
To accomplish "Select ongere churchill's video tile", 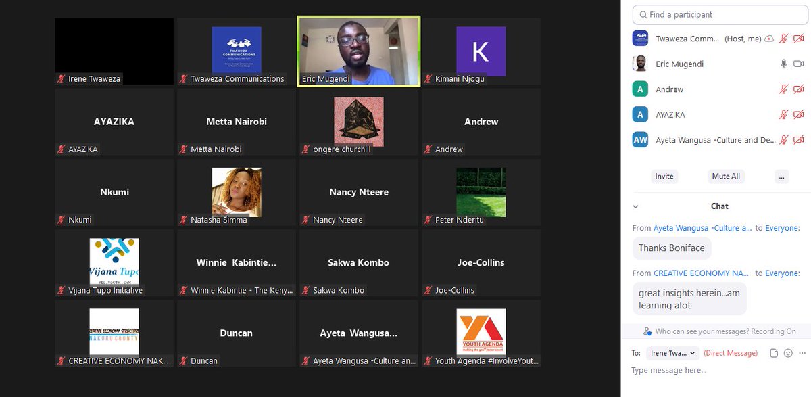I will pyautogui.click(x=359, y=122).
